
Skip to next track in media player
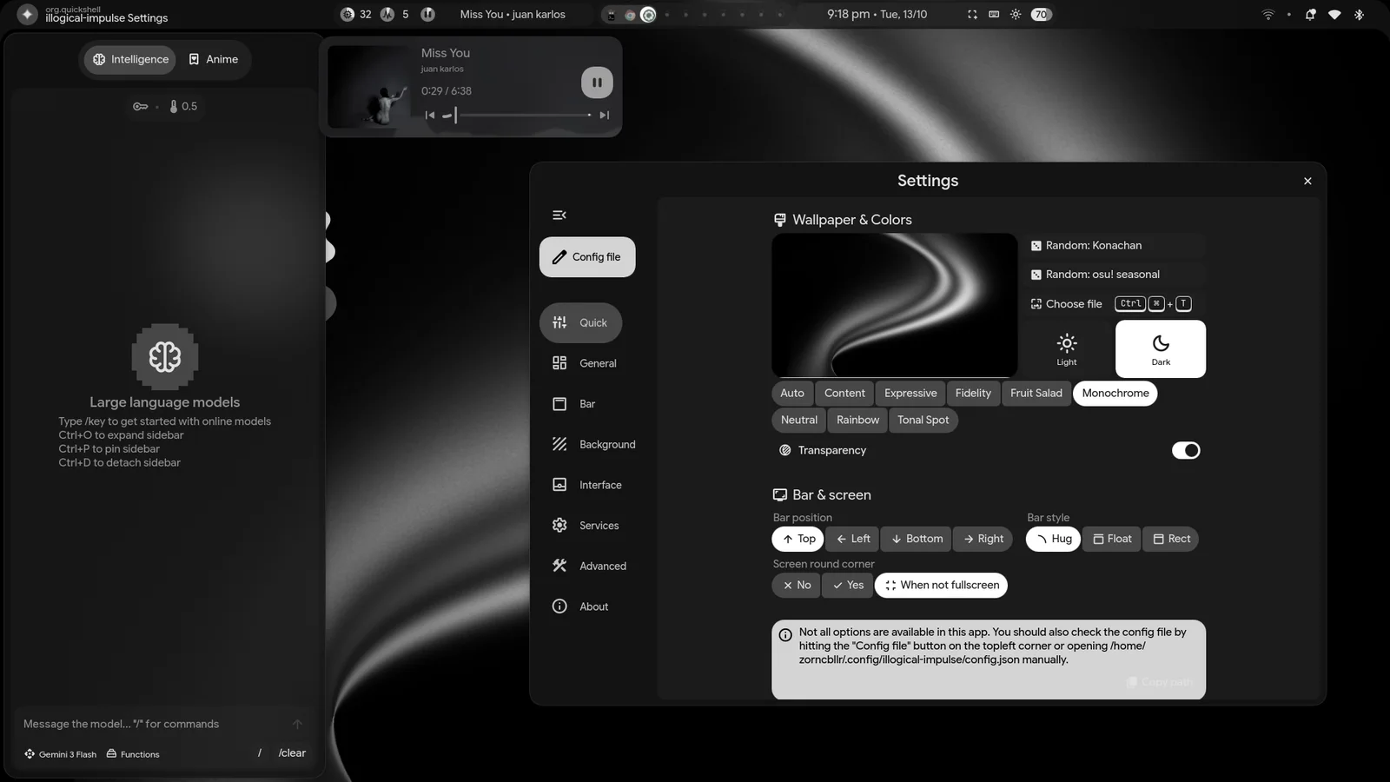coord(605,115)
